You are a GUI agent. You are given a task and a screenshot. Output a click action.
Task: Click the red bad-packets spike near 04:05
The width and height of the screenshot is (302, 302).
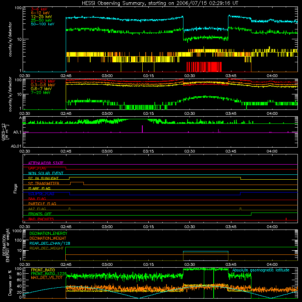coord(286,219)
